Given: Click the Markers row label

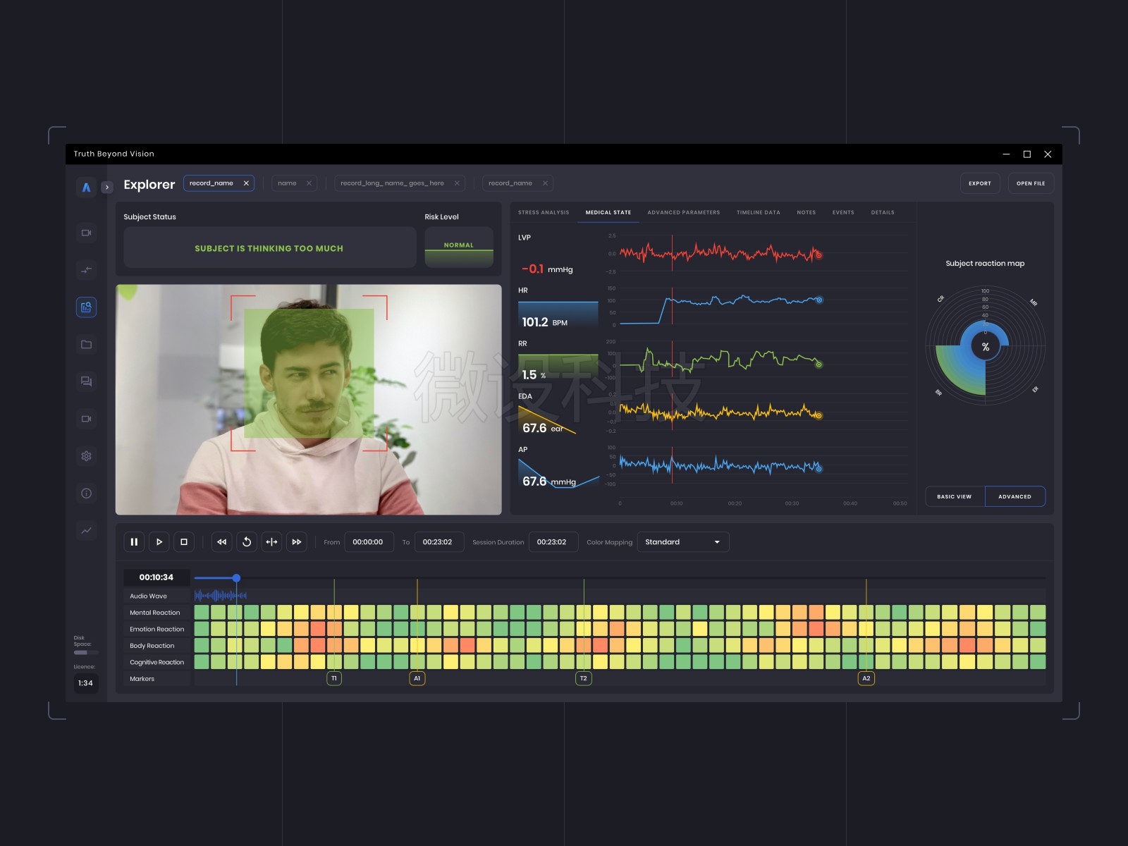Looking at the screenshot, I should [x=142, y=679].
